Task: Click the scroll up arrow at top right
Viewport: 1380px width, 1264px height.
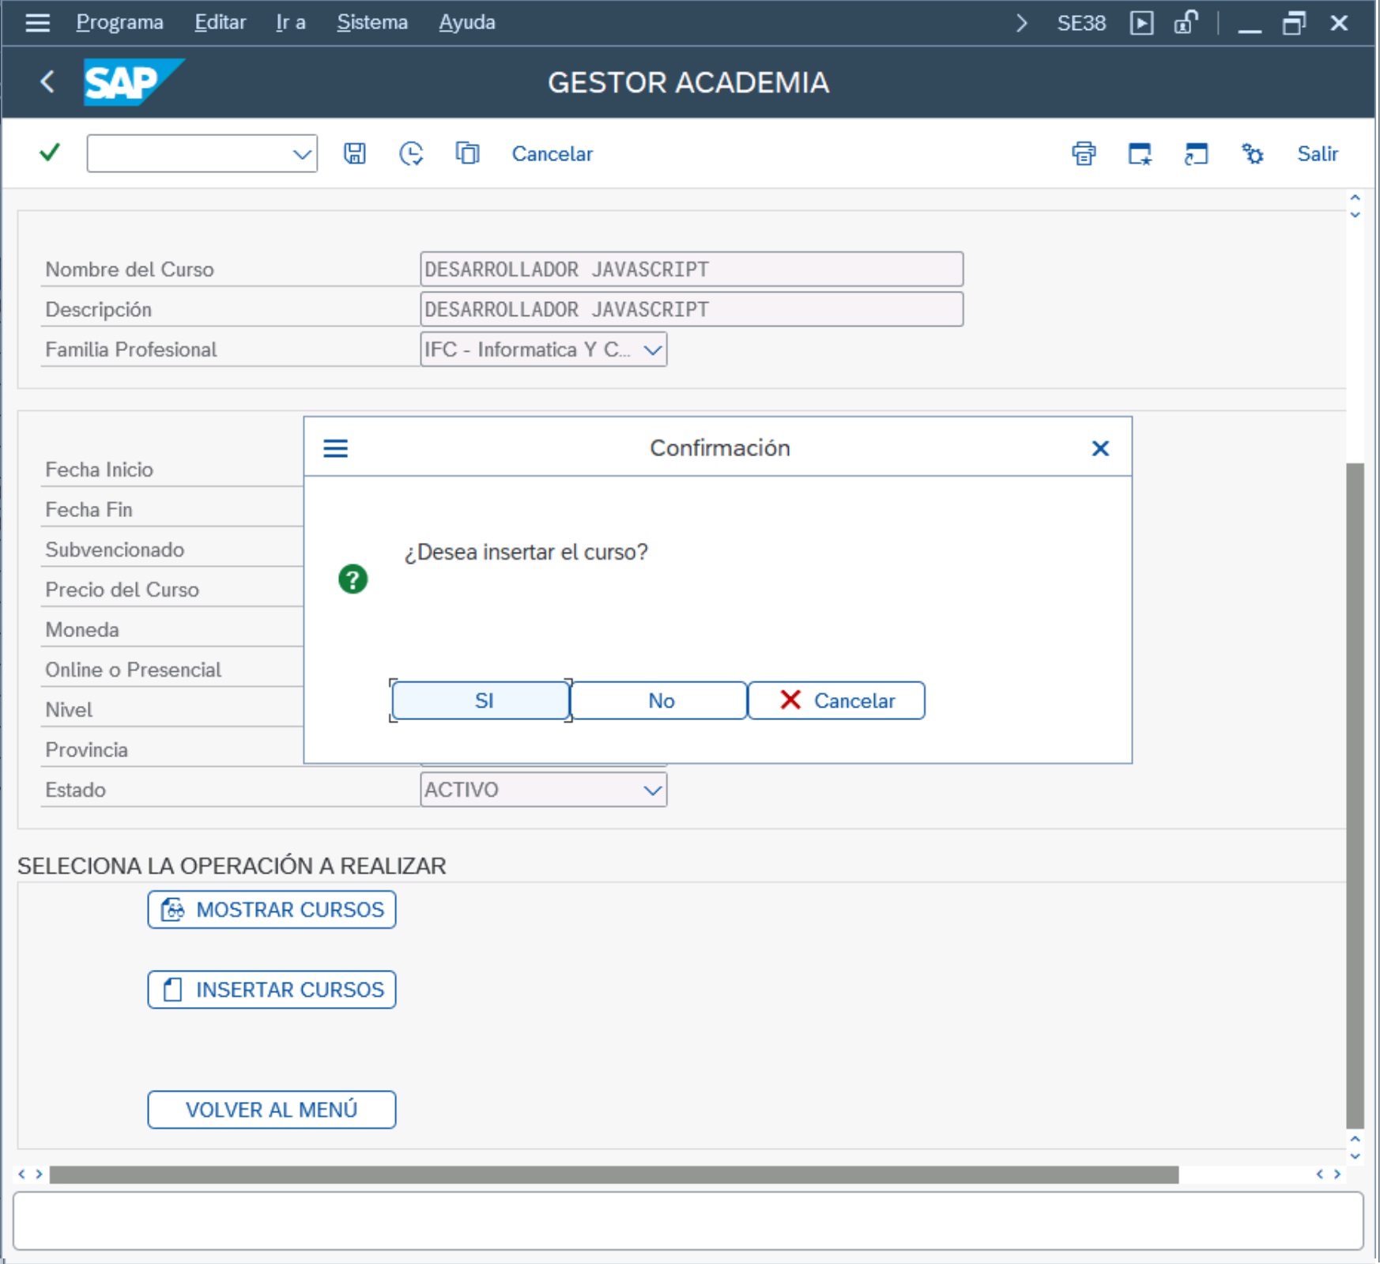Action: pyautogui.click(x=1355, y=197)
